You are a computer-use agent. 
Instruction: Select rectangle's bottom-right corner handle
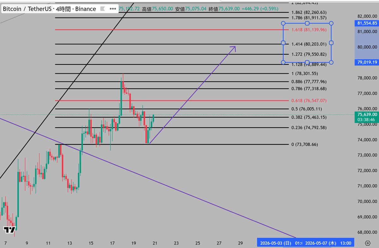331,62
